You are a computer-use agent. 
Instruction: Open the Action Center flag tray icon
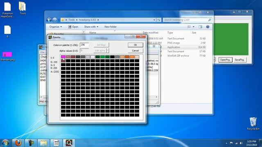[231, 143]
